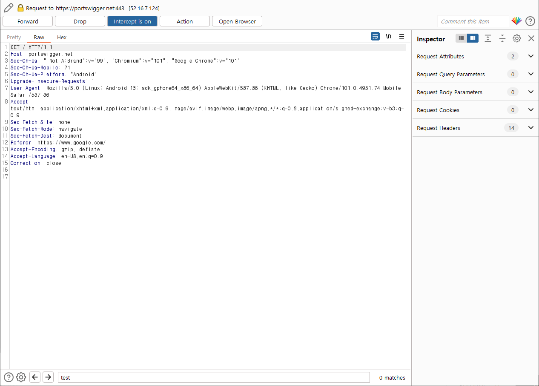Image resolution: width=539 pixels, height=386 pixels.
Task: Click the Comment this item field
Action: pos(473,21)
